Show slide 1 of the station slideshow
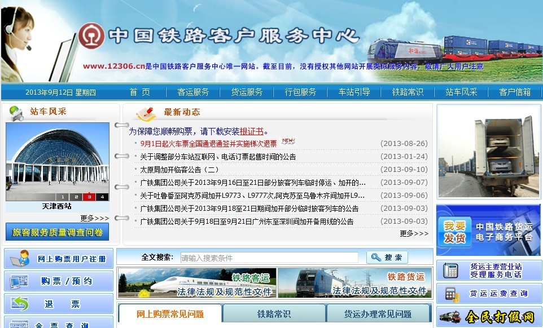Screen dimensions: 543x328 point(63,197)
